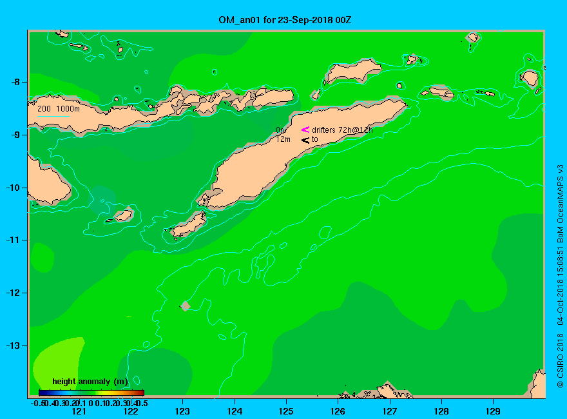Click the 'drifters 72h@12h' legend label
Viewport: 567px width, 419px height.
click(342, 130)
